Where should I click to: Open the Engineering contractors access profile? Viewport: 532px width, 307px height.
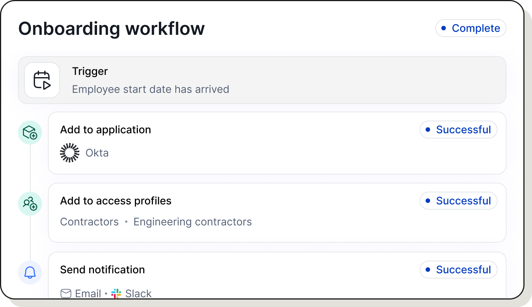pos(193,222)
